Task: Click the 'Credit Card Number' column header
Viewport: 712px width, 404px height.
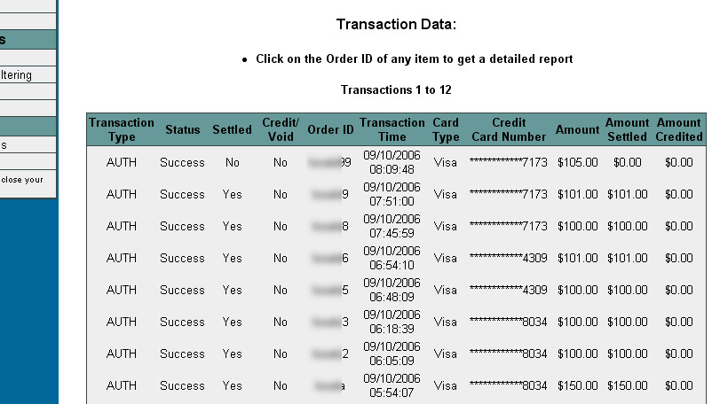Action: click(509, 129)
